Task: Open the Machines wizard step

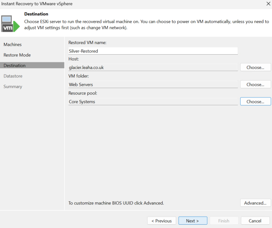Action: 13,44
